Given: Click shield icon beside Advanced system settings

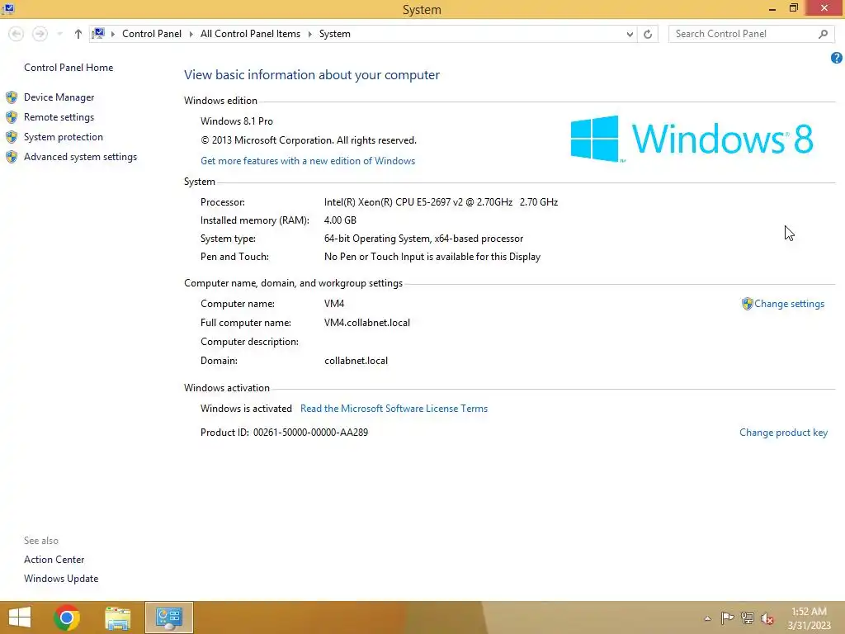Looking at the screenshot, I should point(12,157).
